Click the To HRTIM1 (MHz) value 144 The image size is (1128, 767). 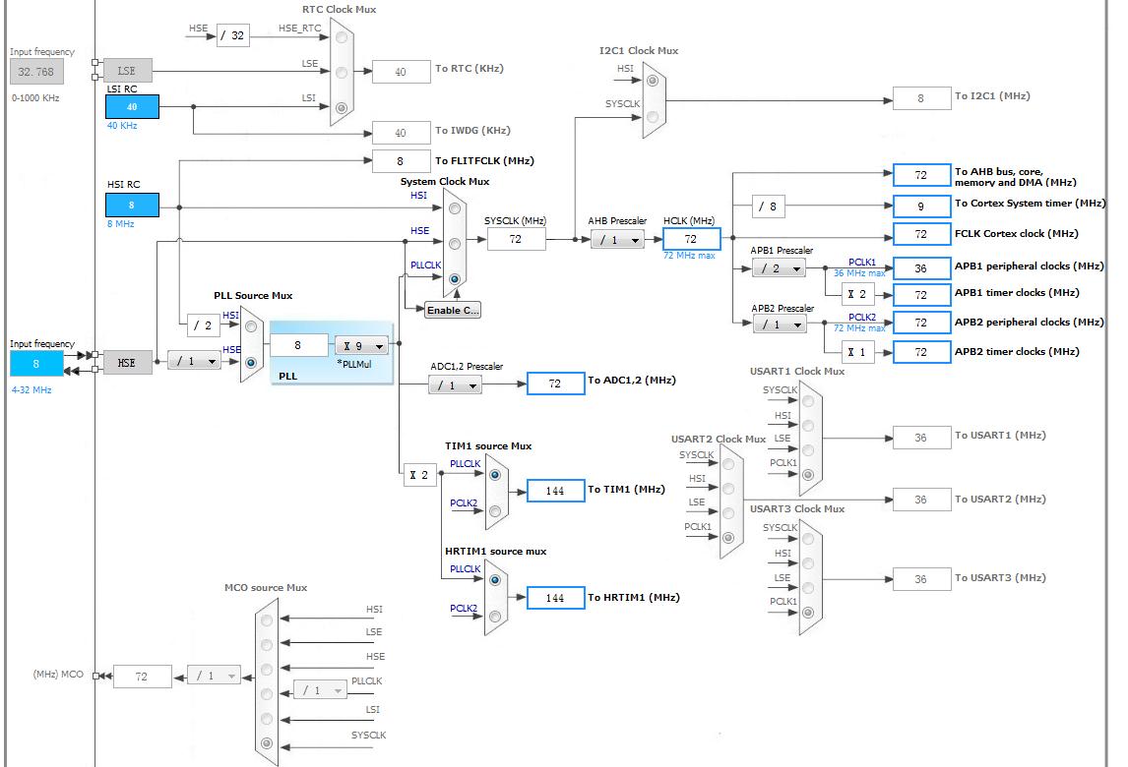click(x=555, y=598)
